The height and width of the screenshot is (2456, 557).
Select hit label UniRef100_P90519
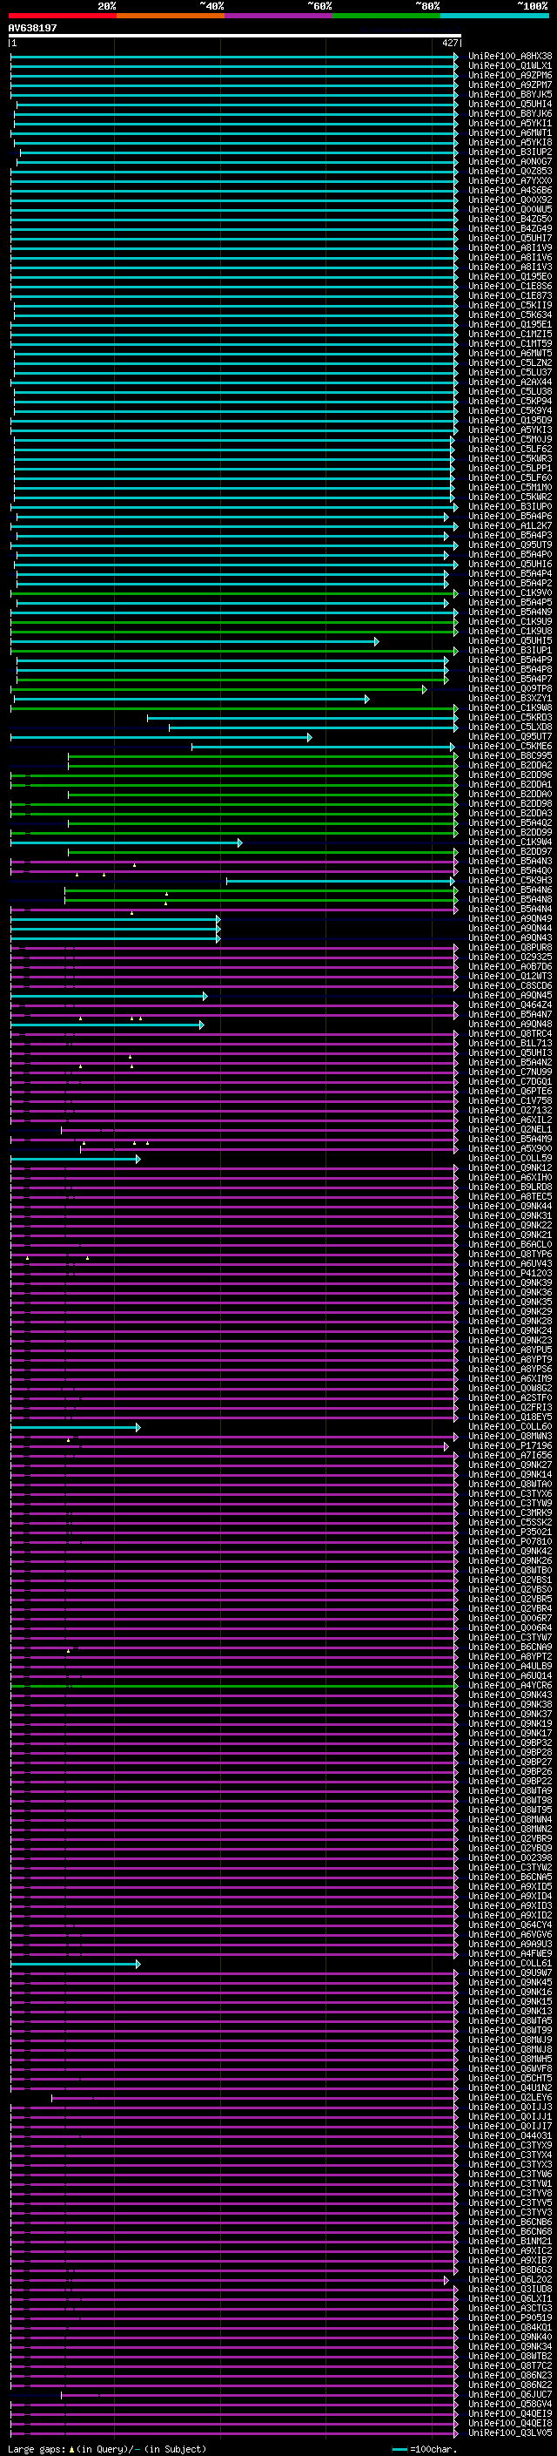coord(509,2317)
